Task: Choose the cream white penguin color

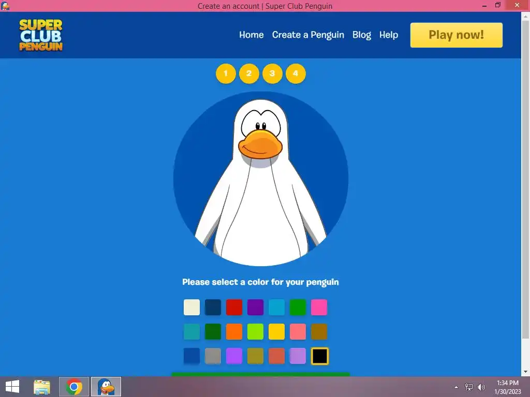Action: 192,307
